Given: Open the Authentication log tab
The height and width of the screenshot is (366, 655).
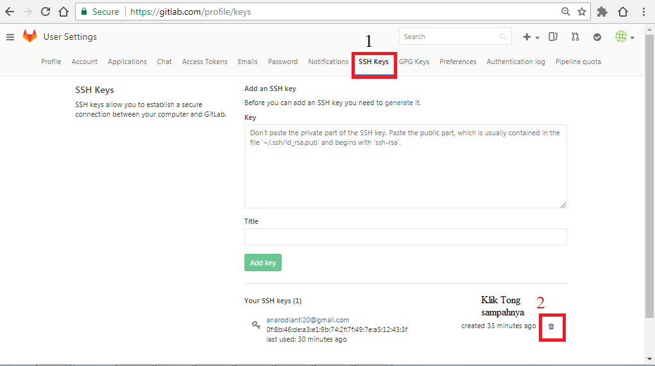Looking at the screenshot, I should 516,62.
